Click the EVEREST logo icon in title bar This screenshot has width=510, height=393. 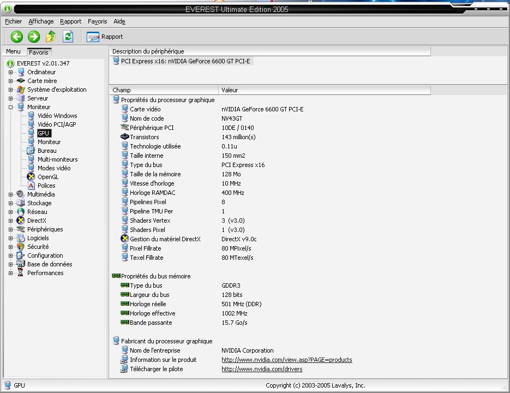pos(8,9)
